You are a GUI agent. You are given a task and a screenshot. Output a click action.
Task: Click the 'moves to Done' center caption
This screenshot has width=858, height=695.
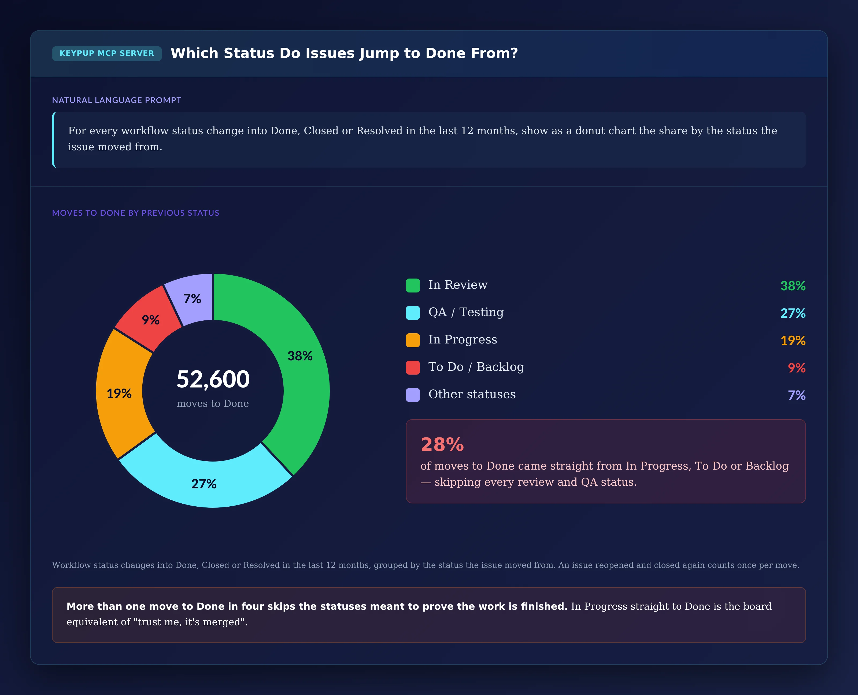pyautogui.click(x=213, y=404)
